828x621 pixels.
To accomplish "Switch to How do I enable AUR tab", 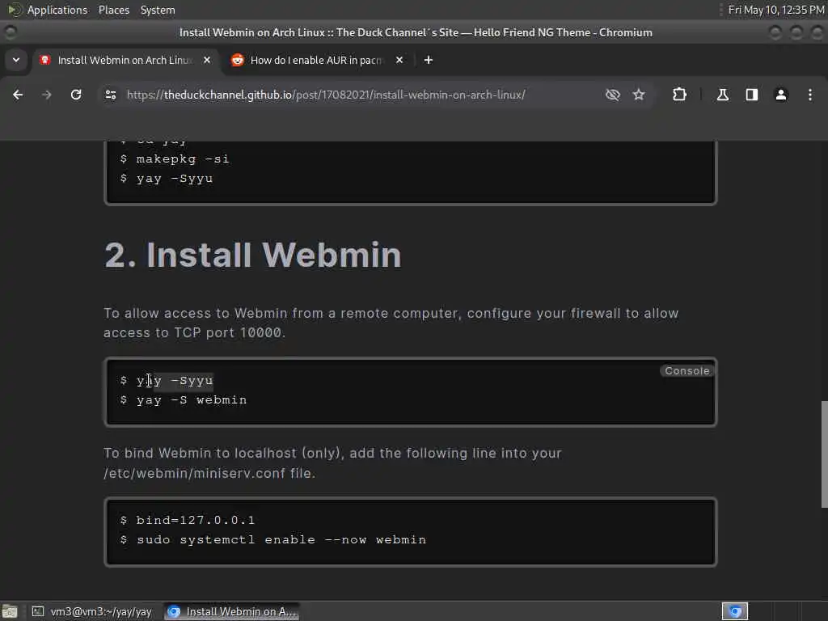I will (316, 60).
